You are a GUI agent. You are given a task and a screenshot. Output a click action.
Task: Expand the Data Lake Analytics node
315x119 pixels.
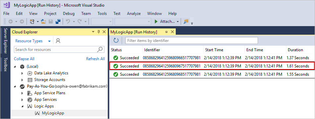coord(22,73)
